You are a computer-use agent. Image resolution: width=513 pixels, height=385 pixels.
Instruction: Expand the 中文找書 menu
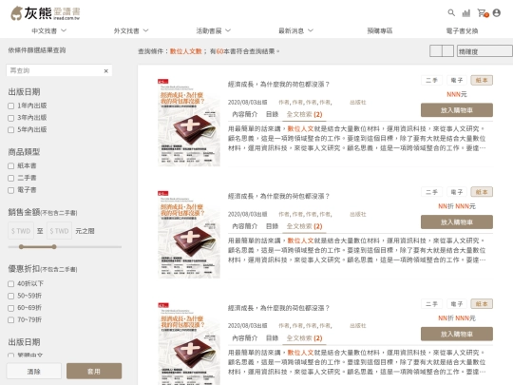click(48, 30)
